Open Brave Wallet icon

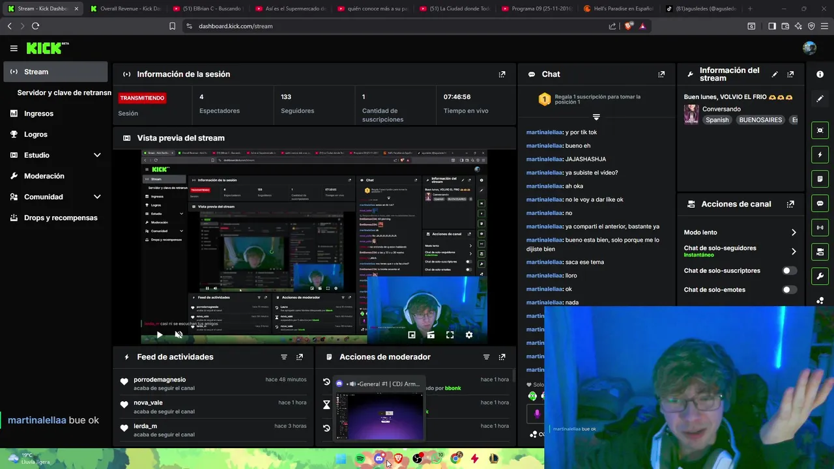[785, 26]
